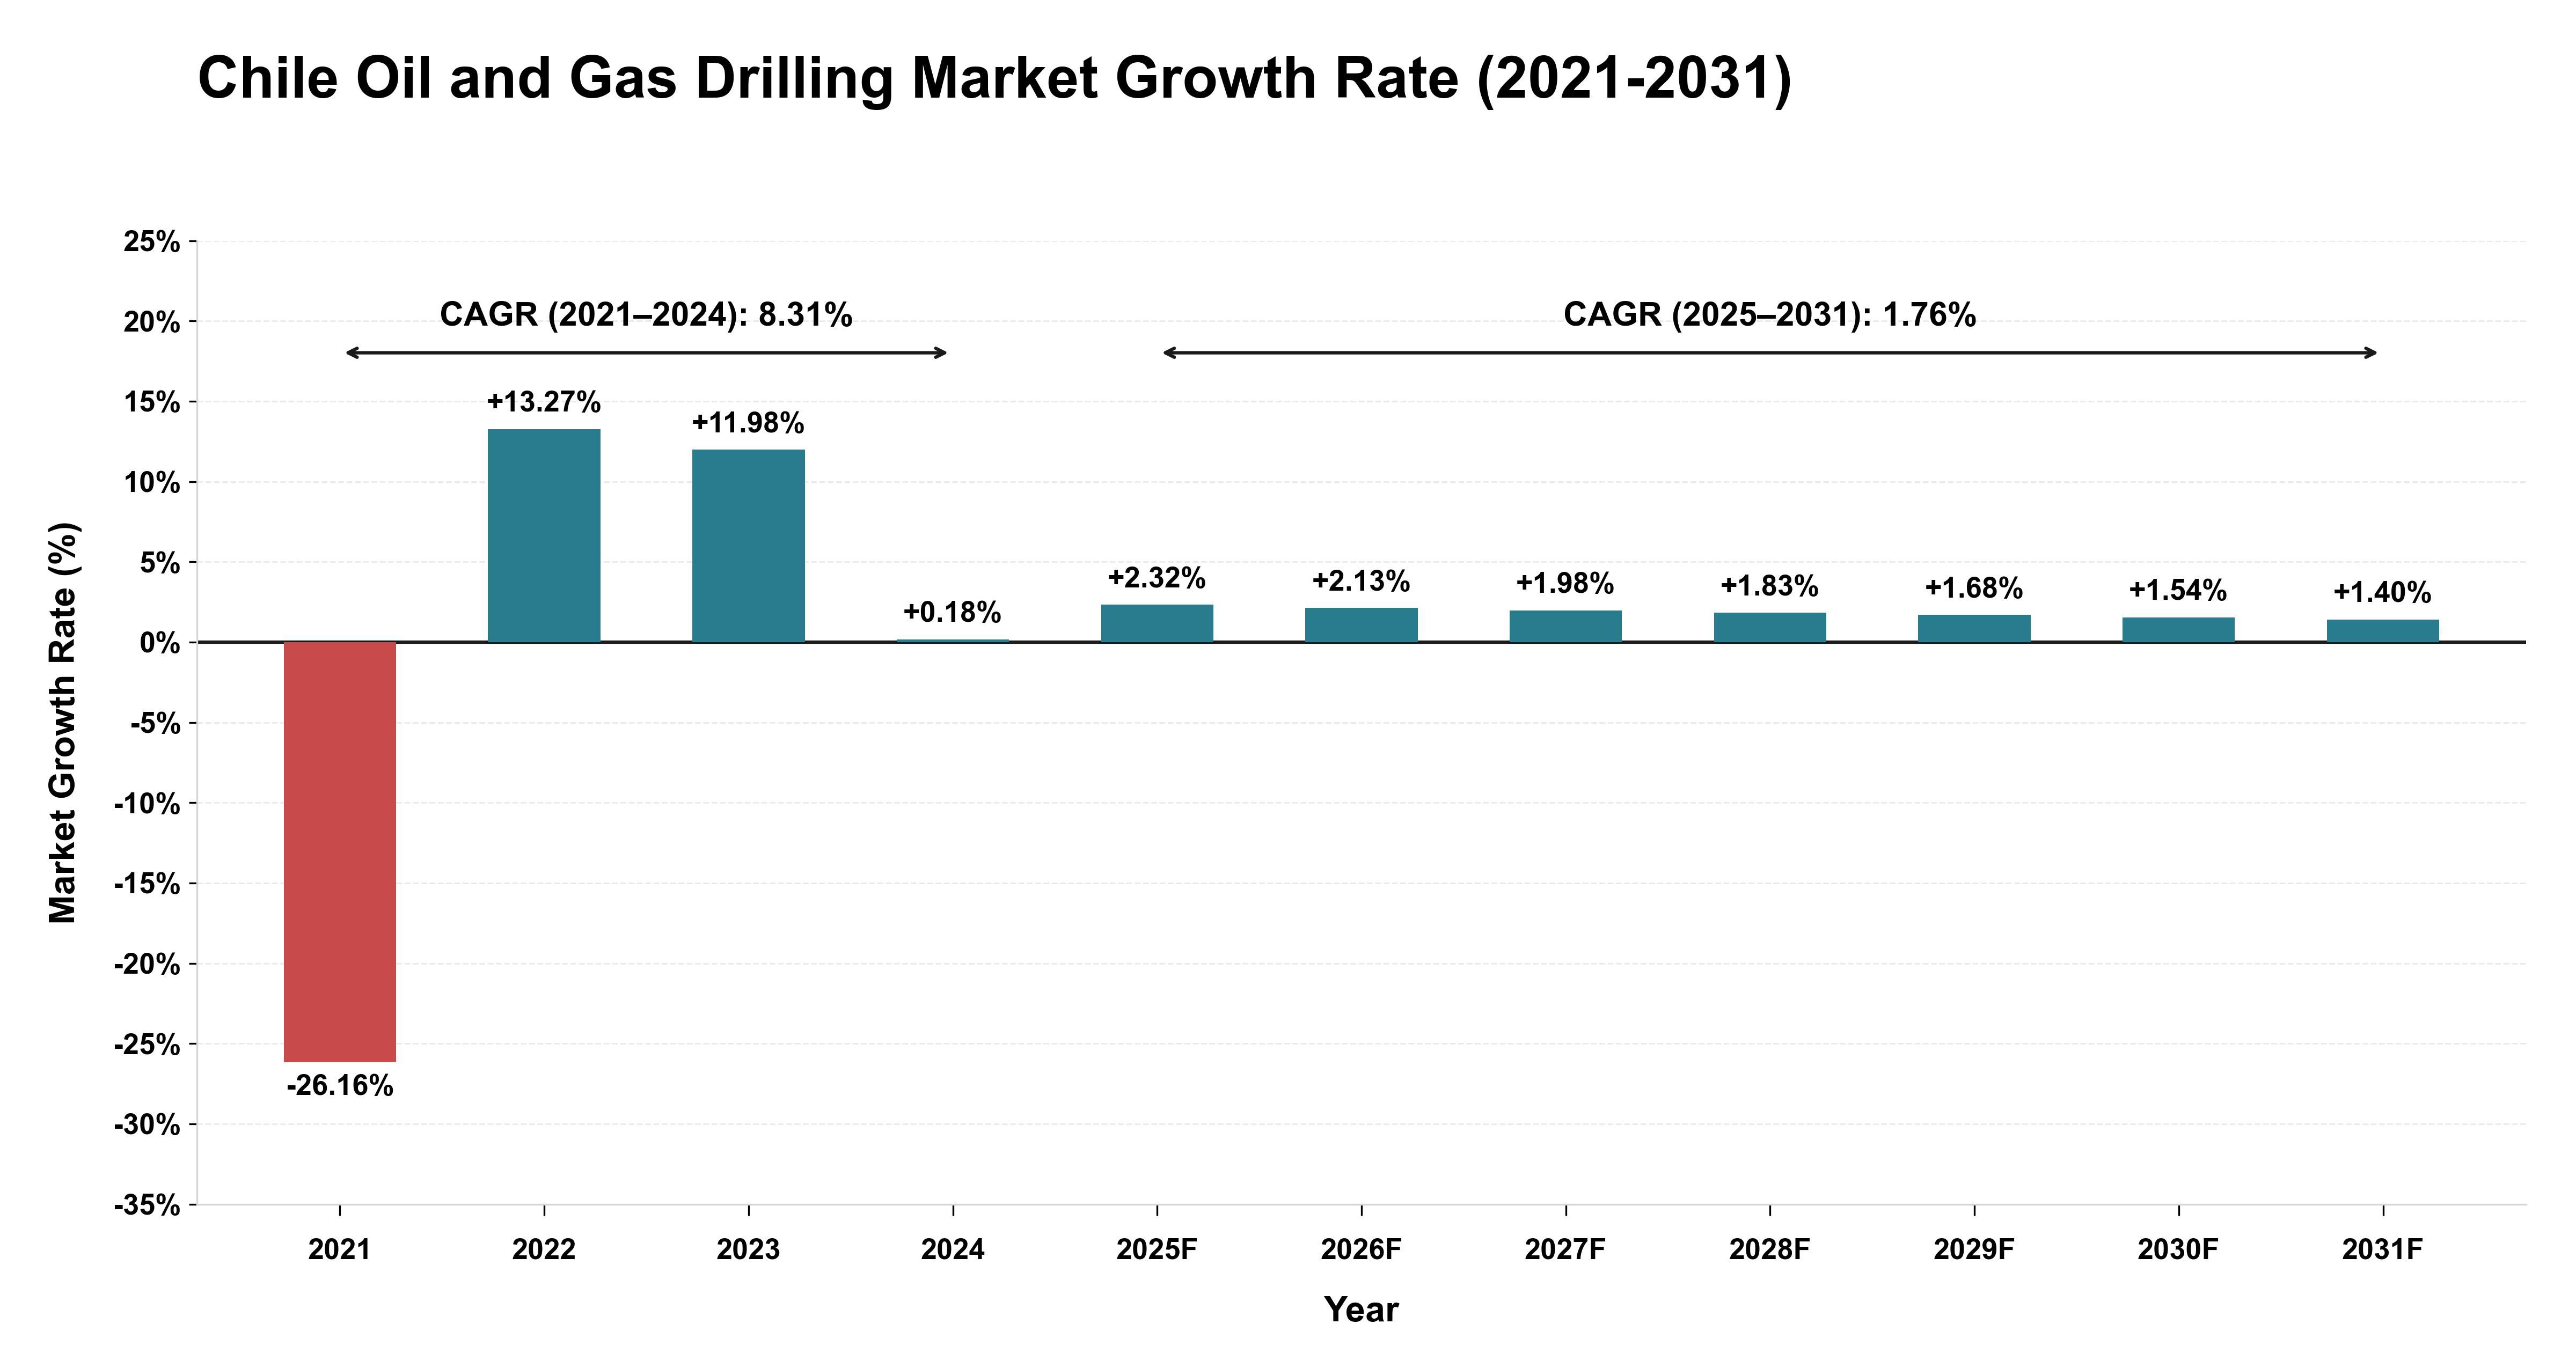The height and width of the screenshot is (1368, 2576).
Task: Click the -30% y-axis tick label
Action: (147, 1125)
